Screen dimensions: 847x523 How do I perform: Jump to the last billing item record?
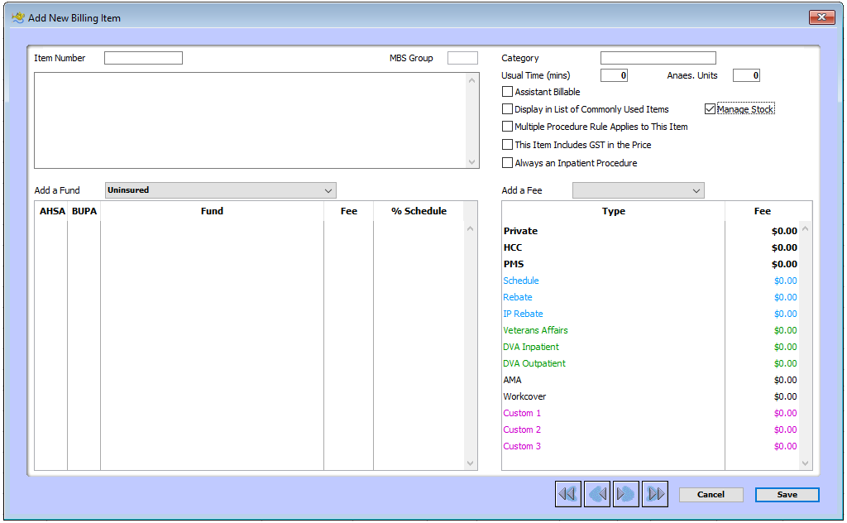[654, 494]
